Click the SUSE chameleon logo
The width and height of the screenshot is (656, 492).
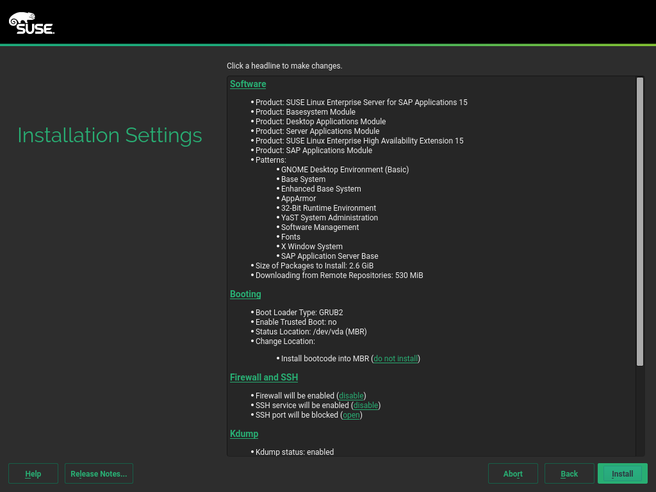31,23
